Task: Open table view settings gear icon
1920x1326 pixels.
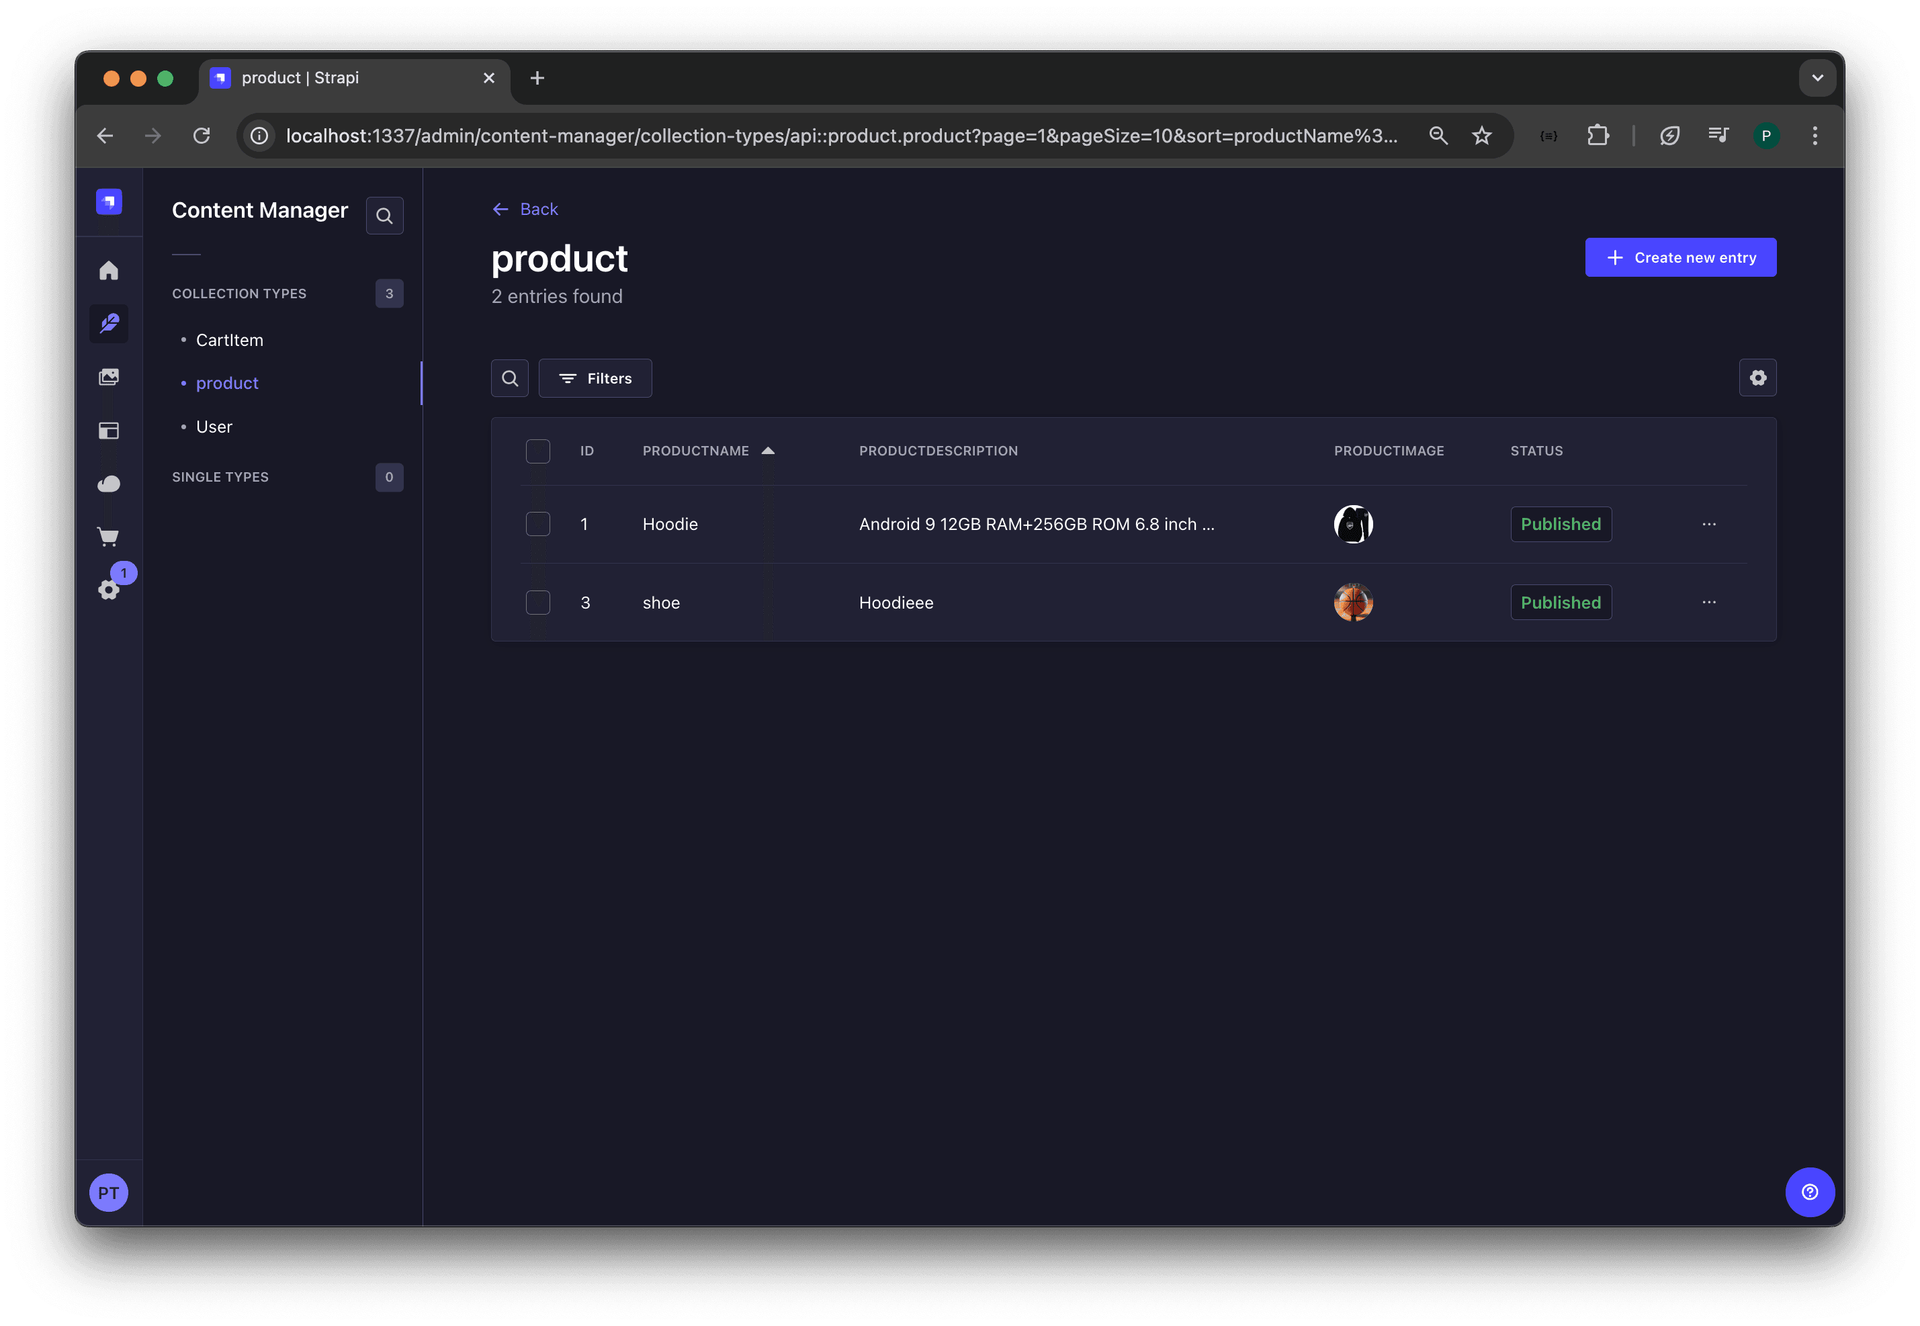Action: pyautogui.click(x=1758, y=378)
